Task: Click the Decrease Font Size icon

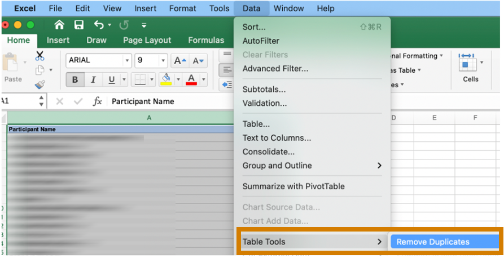Action: [198, 60]
